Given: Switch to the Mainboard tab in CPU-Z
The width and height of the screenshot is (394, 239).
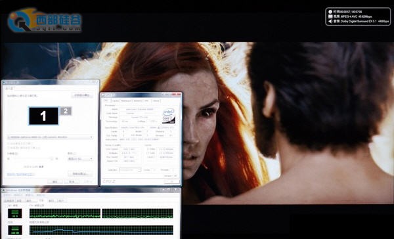Looking at the screenshot, I should click(x=126, y=100).
